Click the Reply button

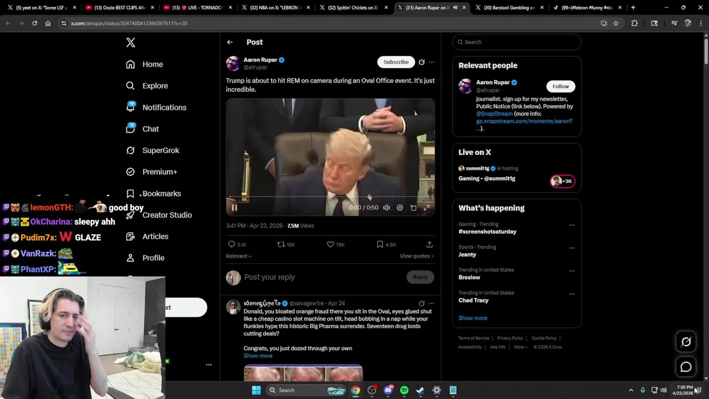click(x=420, y=277)
